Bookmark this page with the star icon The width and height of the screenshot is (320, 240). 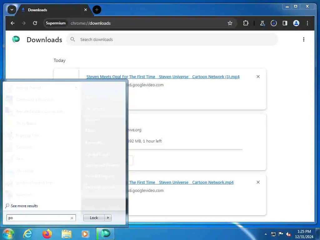coord(230,23)
